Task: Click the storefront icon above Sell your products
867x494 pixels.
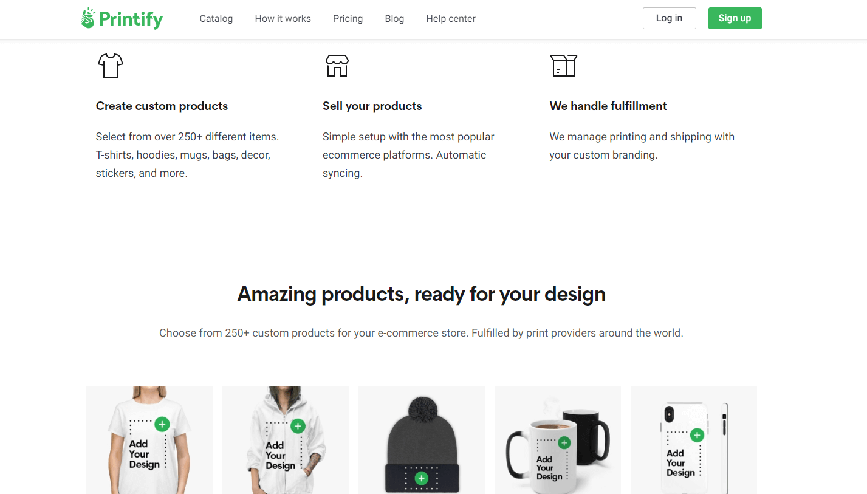Action: pos(337,65)
